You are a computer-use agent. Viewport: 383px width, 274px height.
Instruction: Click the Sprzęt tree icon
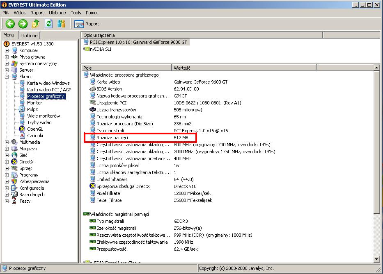(14, 168)
